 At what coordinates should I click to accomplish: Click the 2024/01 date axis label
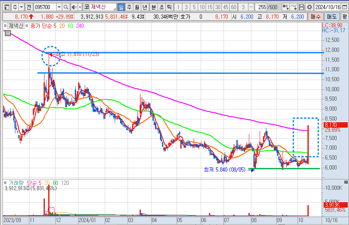[x=87, y=220]
